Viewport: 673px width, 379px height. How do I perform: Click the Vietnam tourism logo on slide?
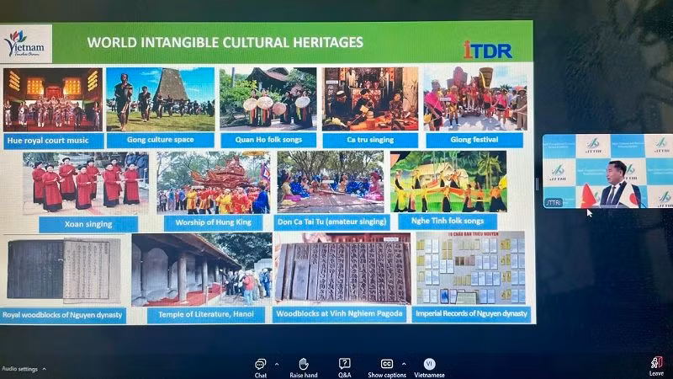coord(27,44)
